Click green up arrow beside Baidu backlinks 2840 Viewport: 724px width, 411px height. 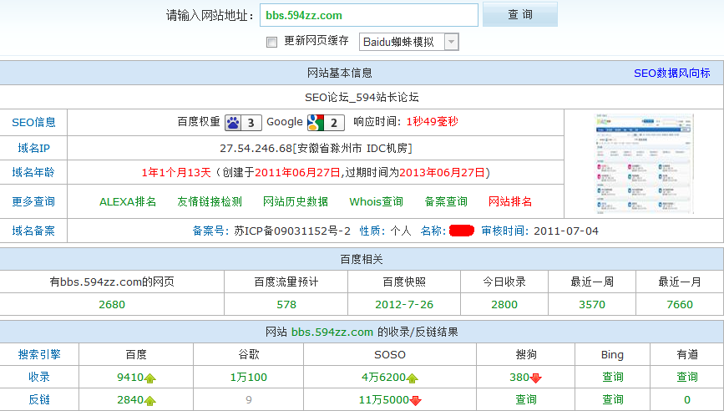tap(150, 400)
